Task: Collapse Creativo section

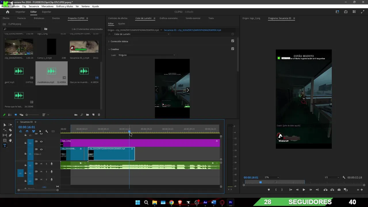Action: 109,49
